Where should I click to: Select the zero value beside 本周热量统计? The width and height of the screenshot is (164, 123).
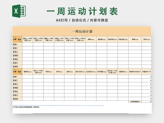(x=146, y=102)
